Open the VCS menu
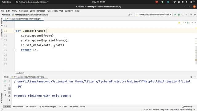This screenshot has height=111, width=197. click(61, 11)
